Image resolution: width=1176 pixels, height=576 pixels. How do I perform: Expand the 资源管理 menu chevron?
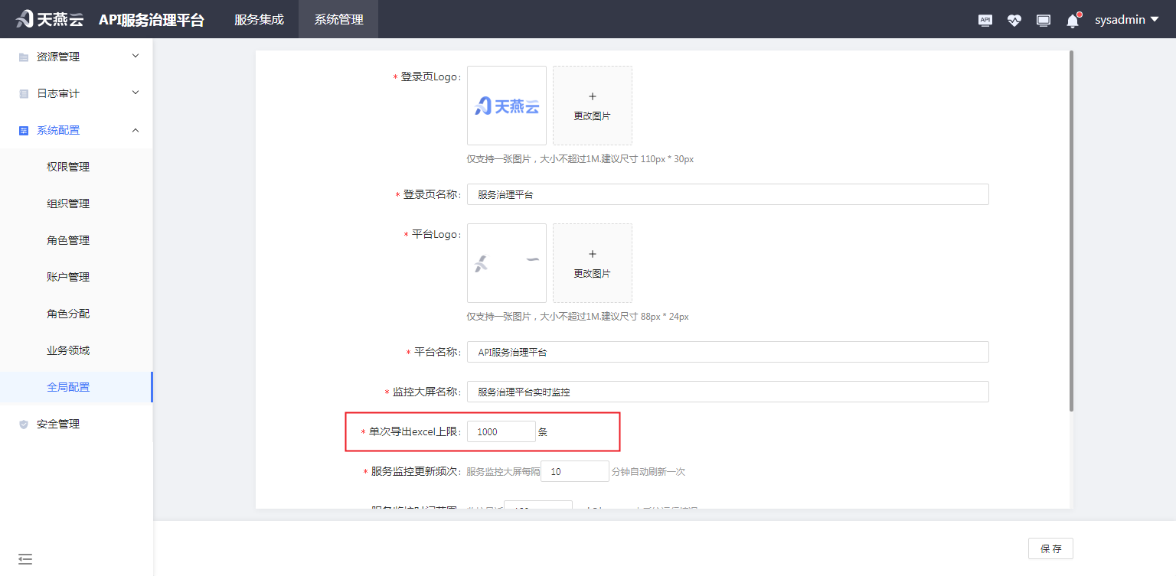click(136, 56)
